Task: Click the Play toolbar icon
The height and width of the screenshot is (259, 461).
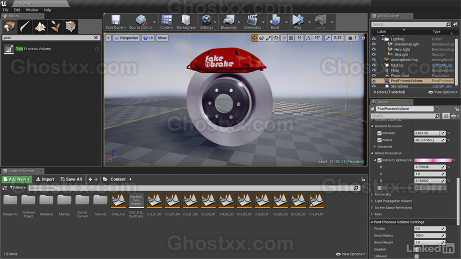Action: (298, 22)
